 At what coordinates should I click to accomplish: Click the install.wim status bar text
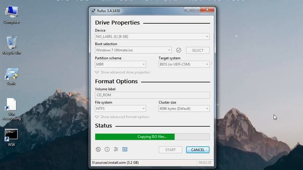coord(116,162)
